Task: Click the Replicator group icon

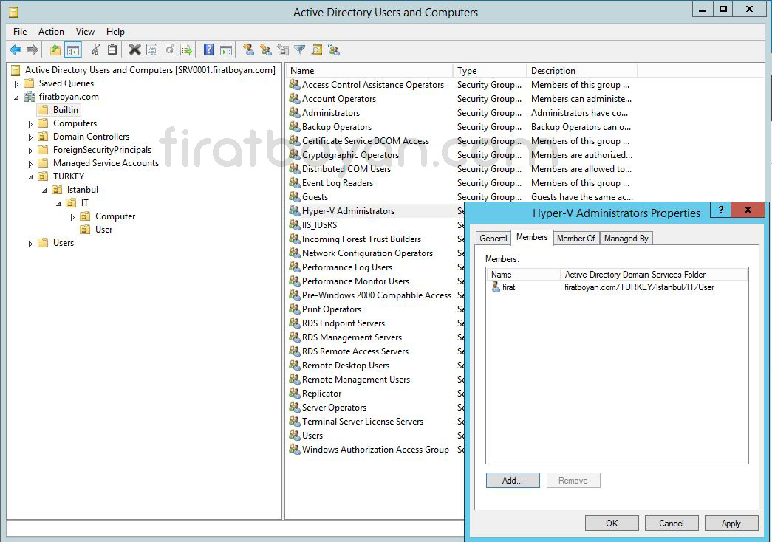Action: click(x=295, y=394)
